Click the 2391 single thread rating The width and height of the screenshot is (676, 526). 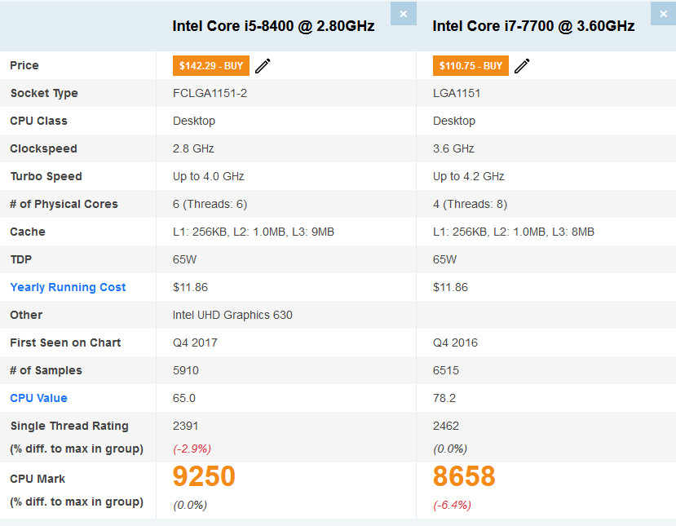[185, 426]
